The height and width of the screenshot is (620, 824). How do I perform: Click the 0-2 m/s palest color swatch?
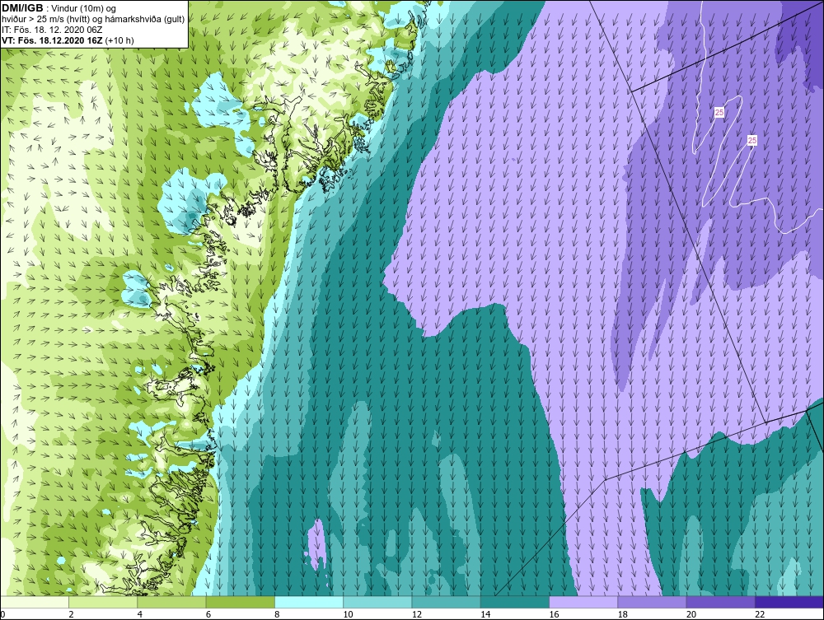click(x=35, y=602)
